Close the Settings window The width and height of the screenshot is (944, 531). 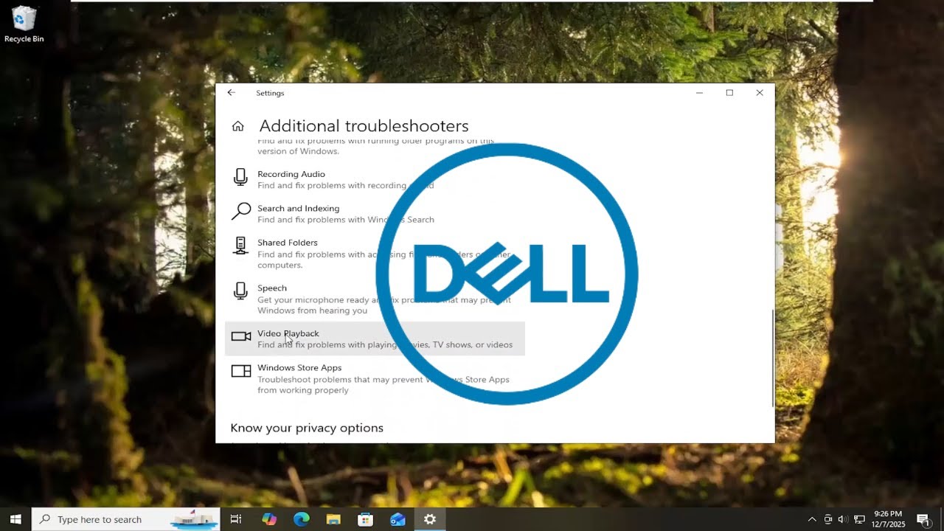point(760,93)
